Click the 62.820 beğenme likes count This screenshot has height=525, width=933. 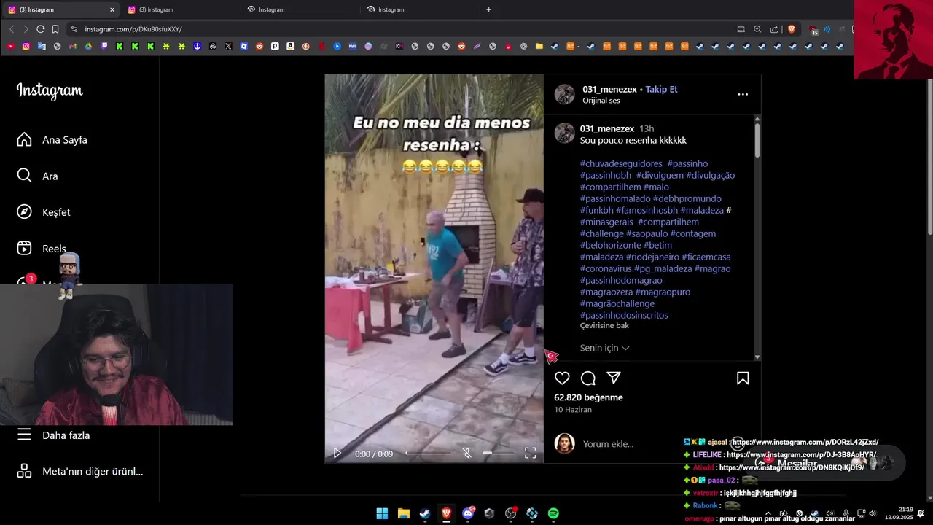pyautogui.click(x=588, y=397)
